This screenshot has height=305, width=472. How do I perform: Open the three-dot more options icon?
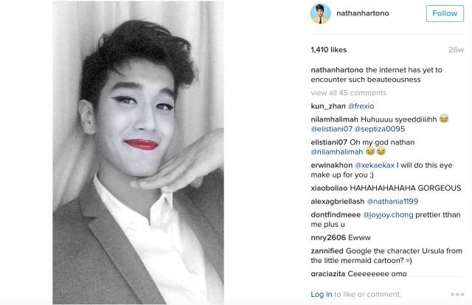[x=457, y=294]
